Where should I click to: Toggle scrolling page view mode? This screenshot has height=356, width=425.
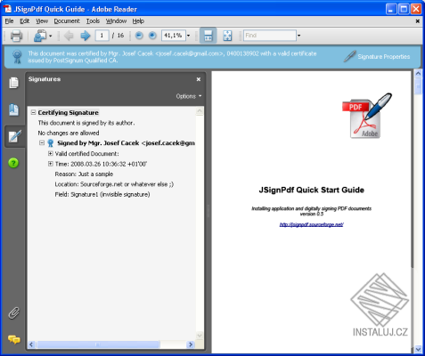208,36
